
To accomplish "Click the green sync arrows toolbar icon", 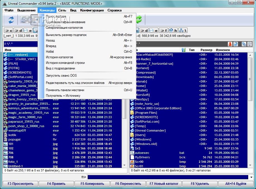I will pyautogui.click(x=139, y=20).
